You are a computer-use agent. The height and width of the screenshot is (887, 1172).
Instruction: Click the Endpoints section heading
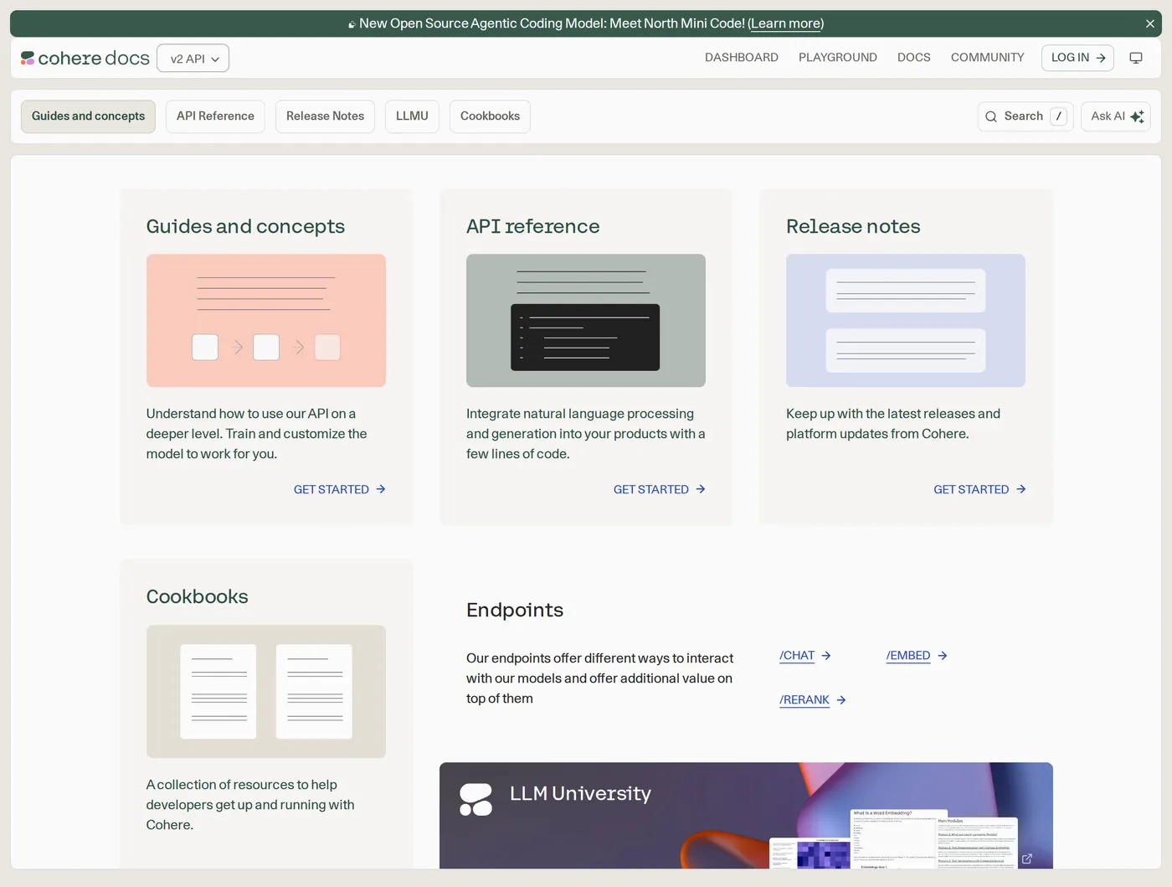pos(515,611)
